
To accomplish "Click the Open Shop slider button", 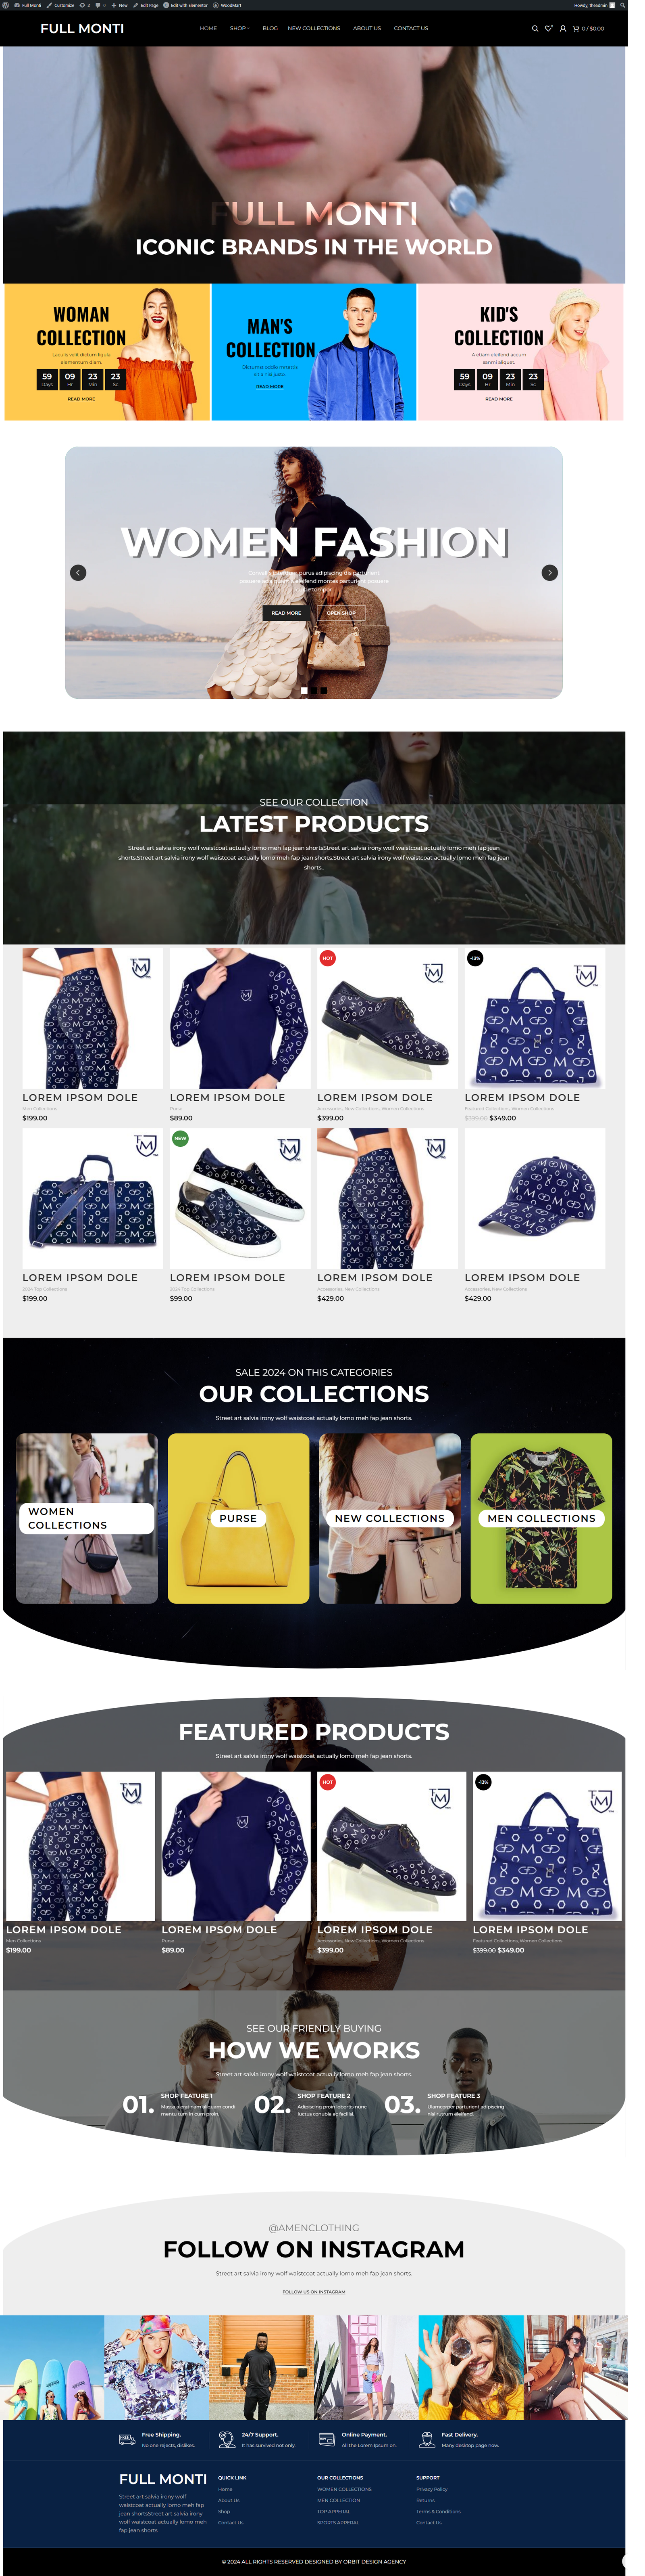I will pos(341,613).
